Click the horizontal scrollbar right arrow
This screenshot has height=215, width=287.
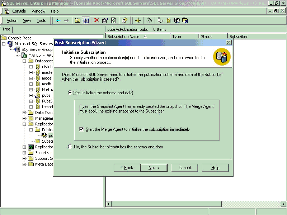point(283,204)
